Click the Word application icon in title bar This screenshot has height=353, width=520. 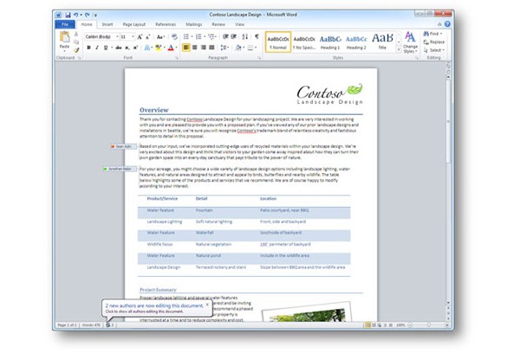(58, 15)
